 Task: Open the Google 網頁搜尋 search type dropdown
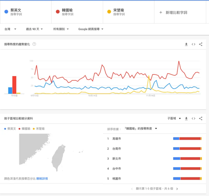(91, 29)
